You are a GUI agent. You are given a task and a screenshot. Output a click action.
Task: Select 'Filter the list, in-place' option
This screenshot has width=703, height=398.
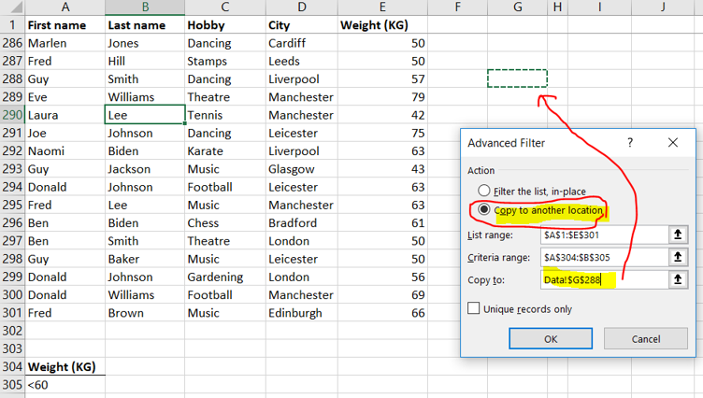[x=484, y=191]
